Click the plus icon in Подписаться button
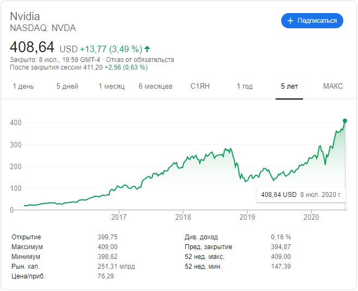Image resolution: width=358 pixels, height=291 pixels. coord(290,21)
